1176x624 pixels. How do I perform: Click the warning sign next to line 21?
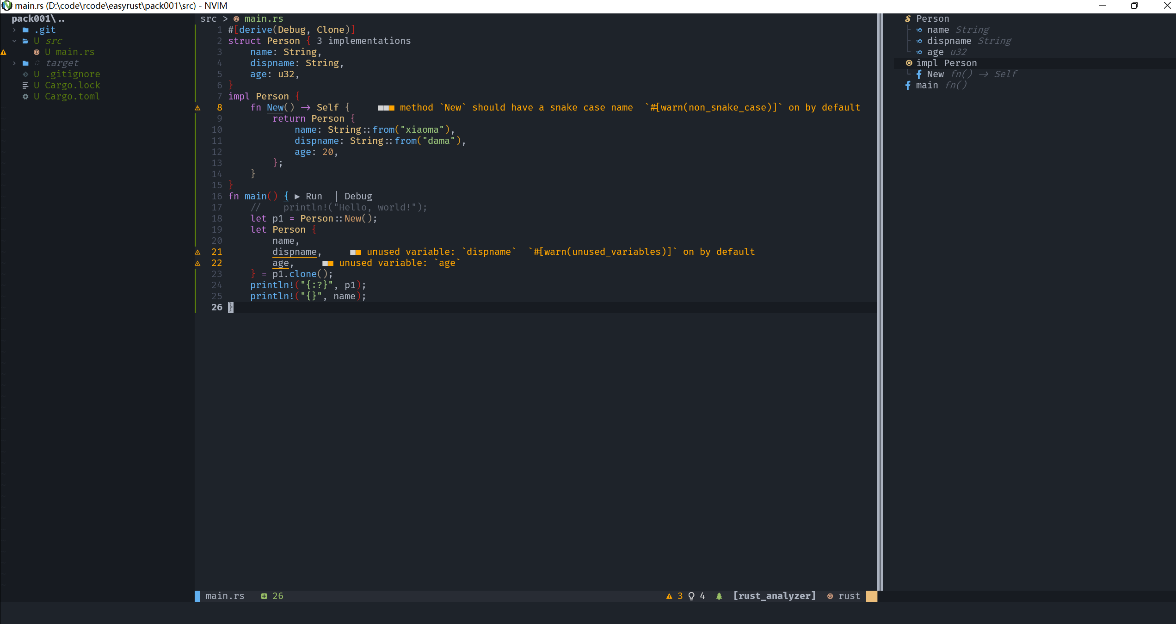[197, 252]
